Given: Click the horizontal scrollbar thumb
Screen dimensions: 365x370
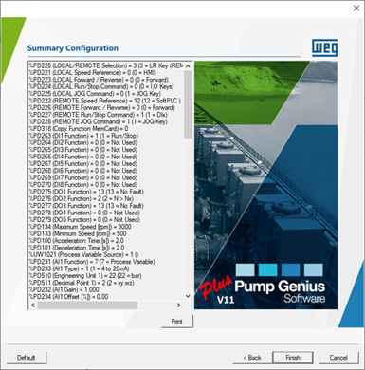Looking at the screenshot, I should coord(87,305).
